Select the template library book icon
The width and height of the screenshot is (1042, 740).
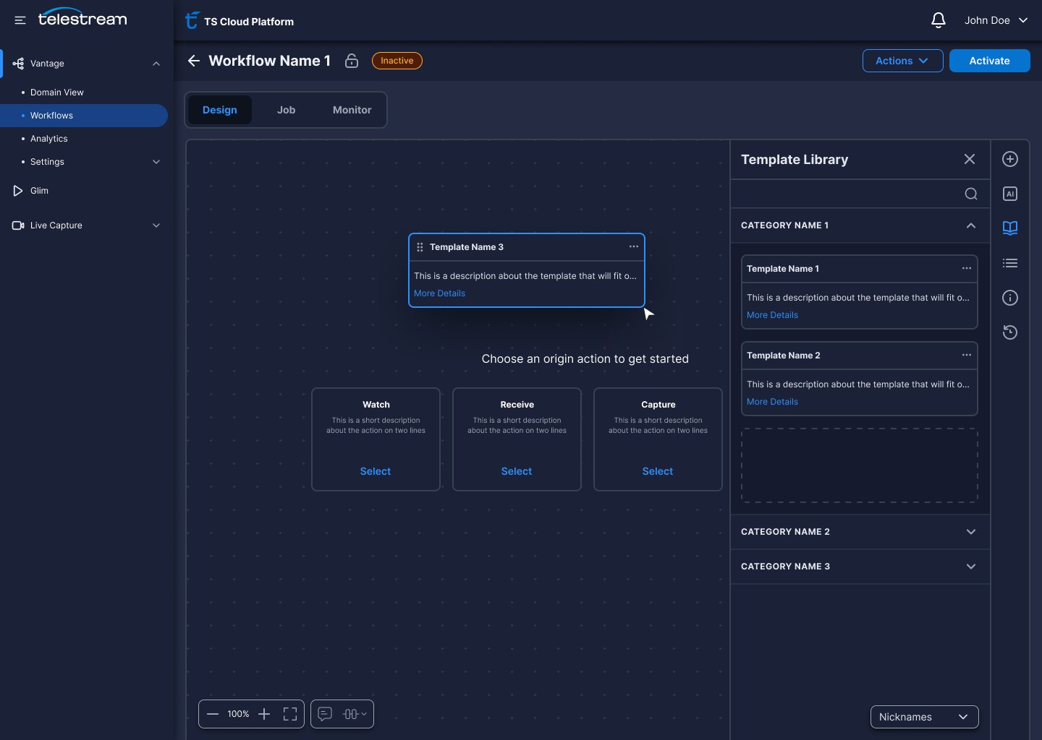(x=1010, y=228)
